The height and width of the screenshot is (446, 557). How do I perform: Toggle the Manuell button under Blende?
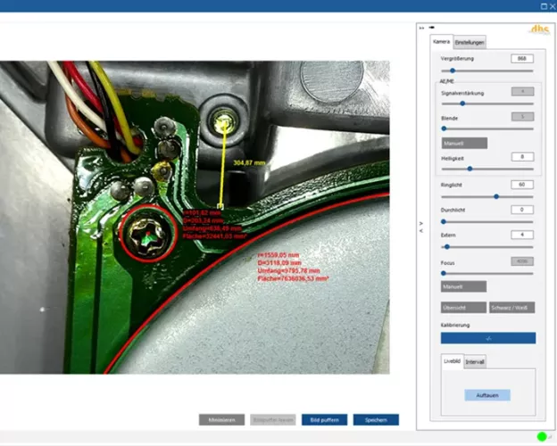coord(464,143)
